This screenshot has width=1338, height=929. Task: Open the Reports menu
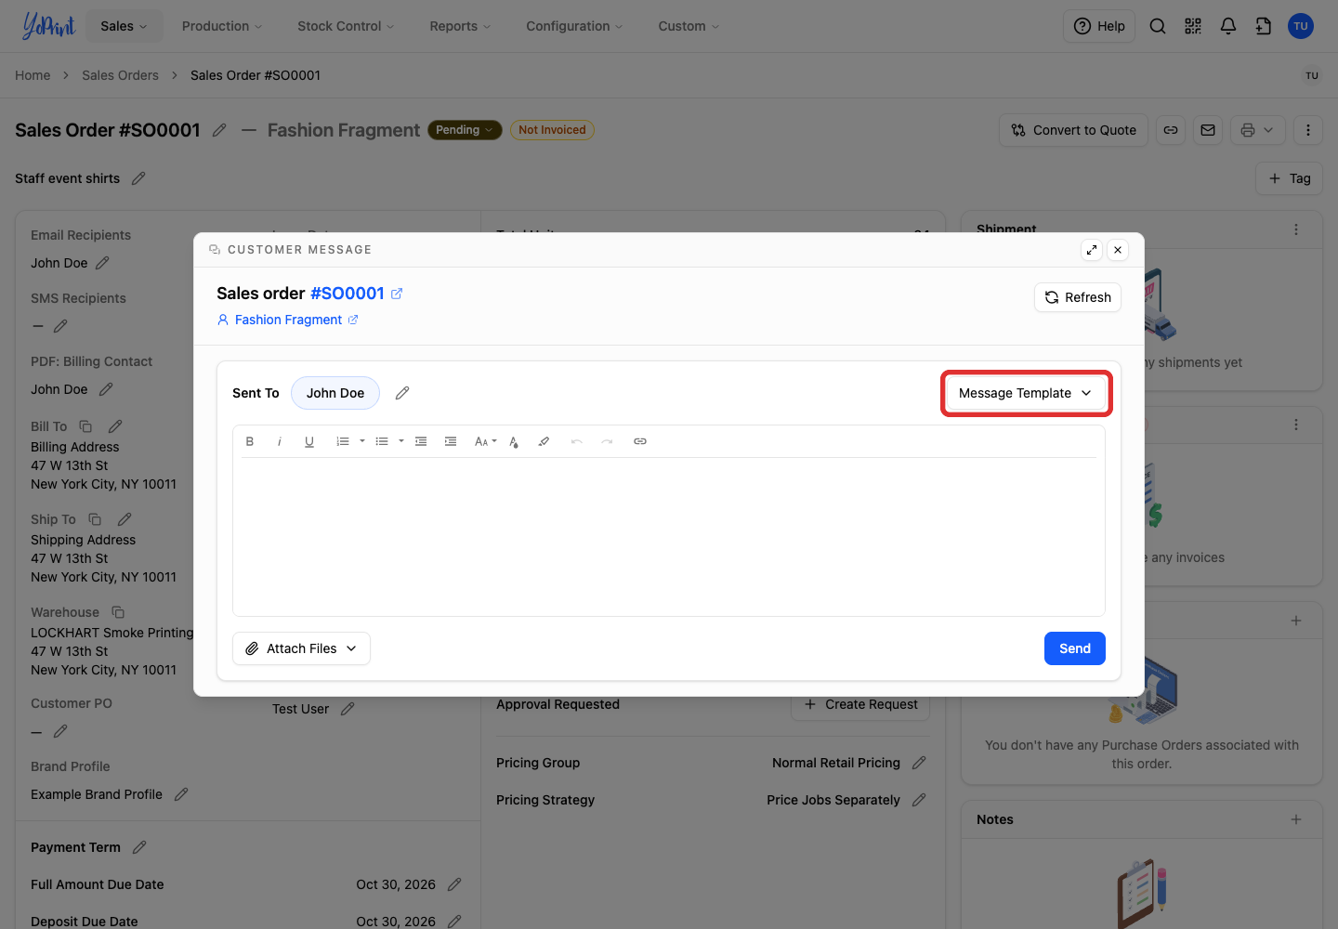click(x=460, y=26)
